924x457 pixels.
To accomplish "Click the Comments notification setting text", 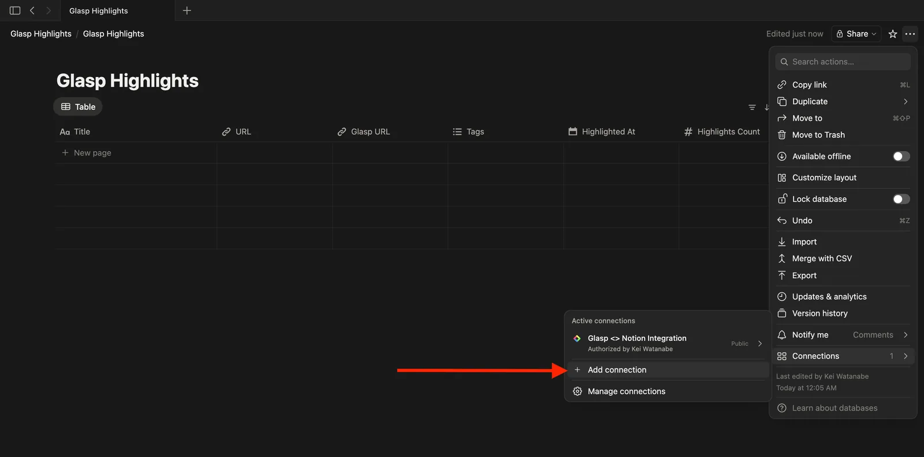I will click(x=873, y=335).
